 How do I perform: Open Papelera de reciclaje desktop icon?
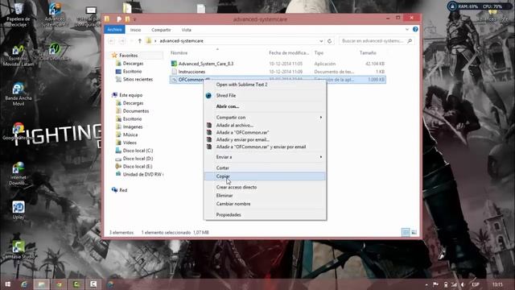point(18,14)
